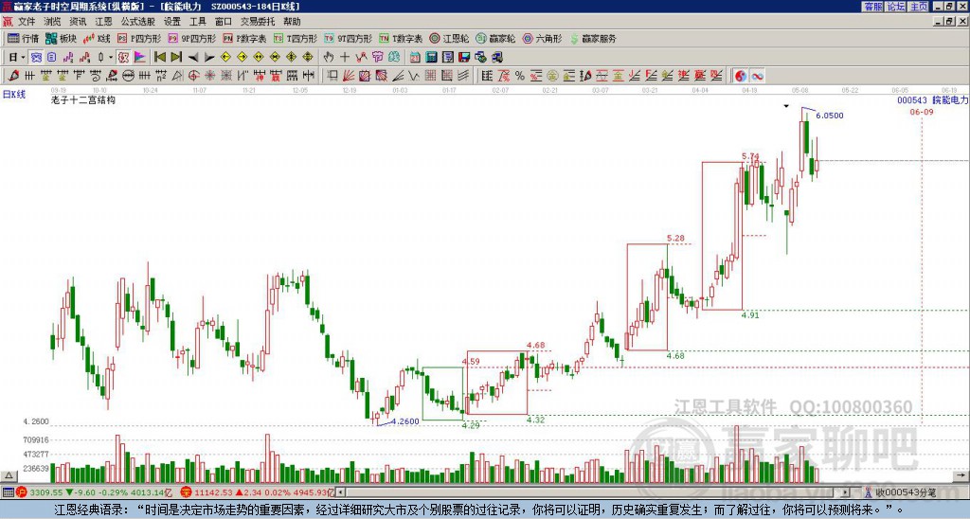Select the red fan lines drawing tool
Screen dimensions: 970x519
[349, 76]
